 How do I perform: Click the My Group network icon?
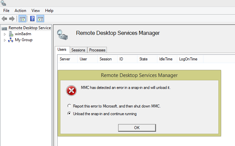click(11, 40)
